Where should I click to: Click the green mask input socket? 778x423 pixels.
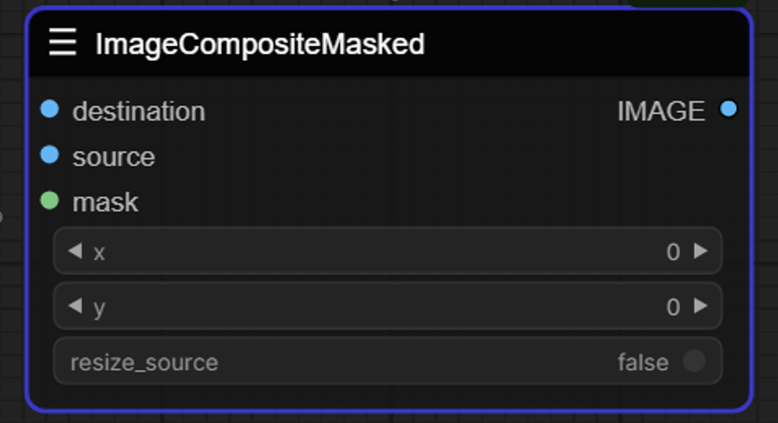(50, 200)
